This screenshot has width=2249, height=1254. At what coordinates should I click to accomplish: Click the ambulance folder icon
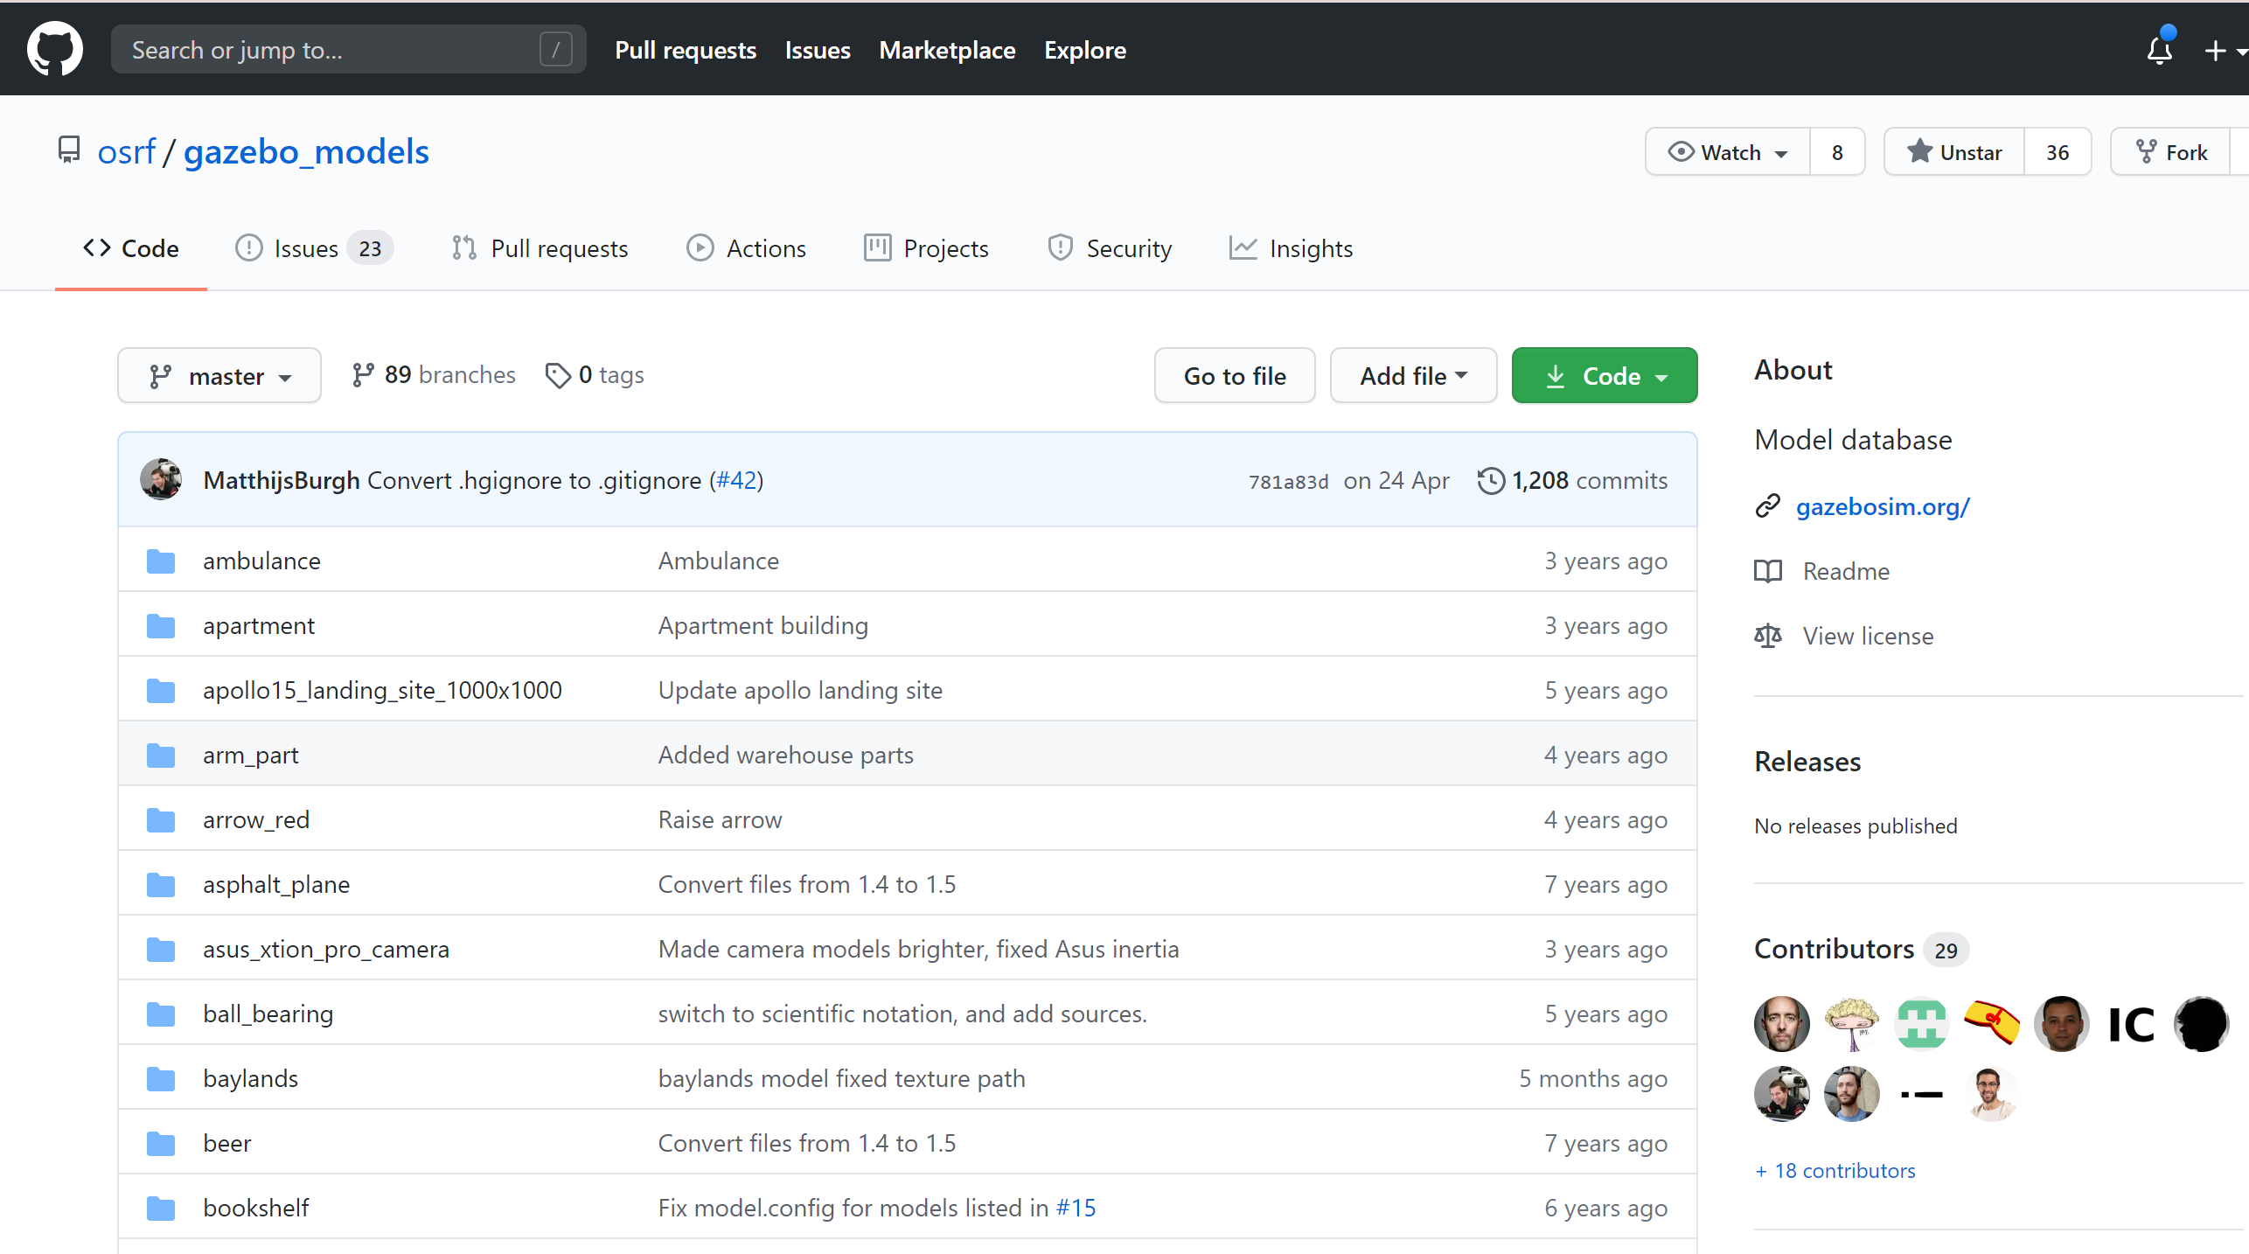(161, 561)
